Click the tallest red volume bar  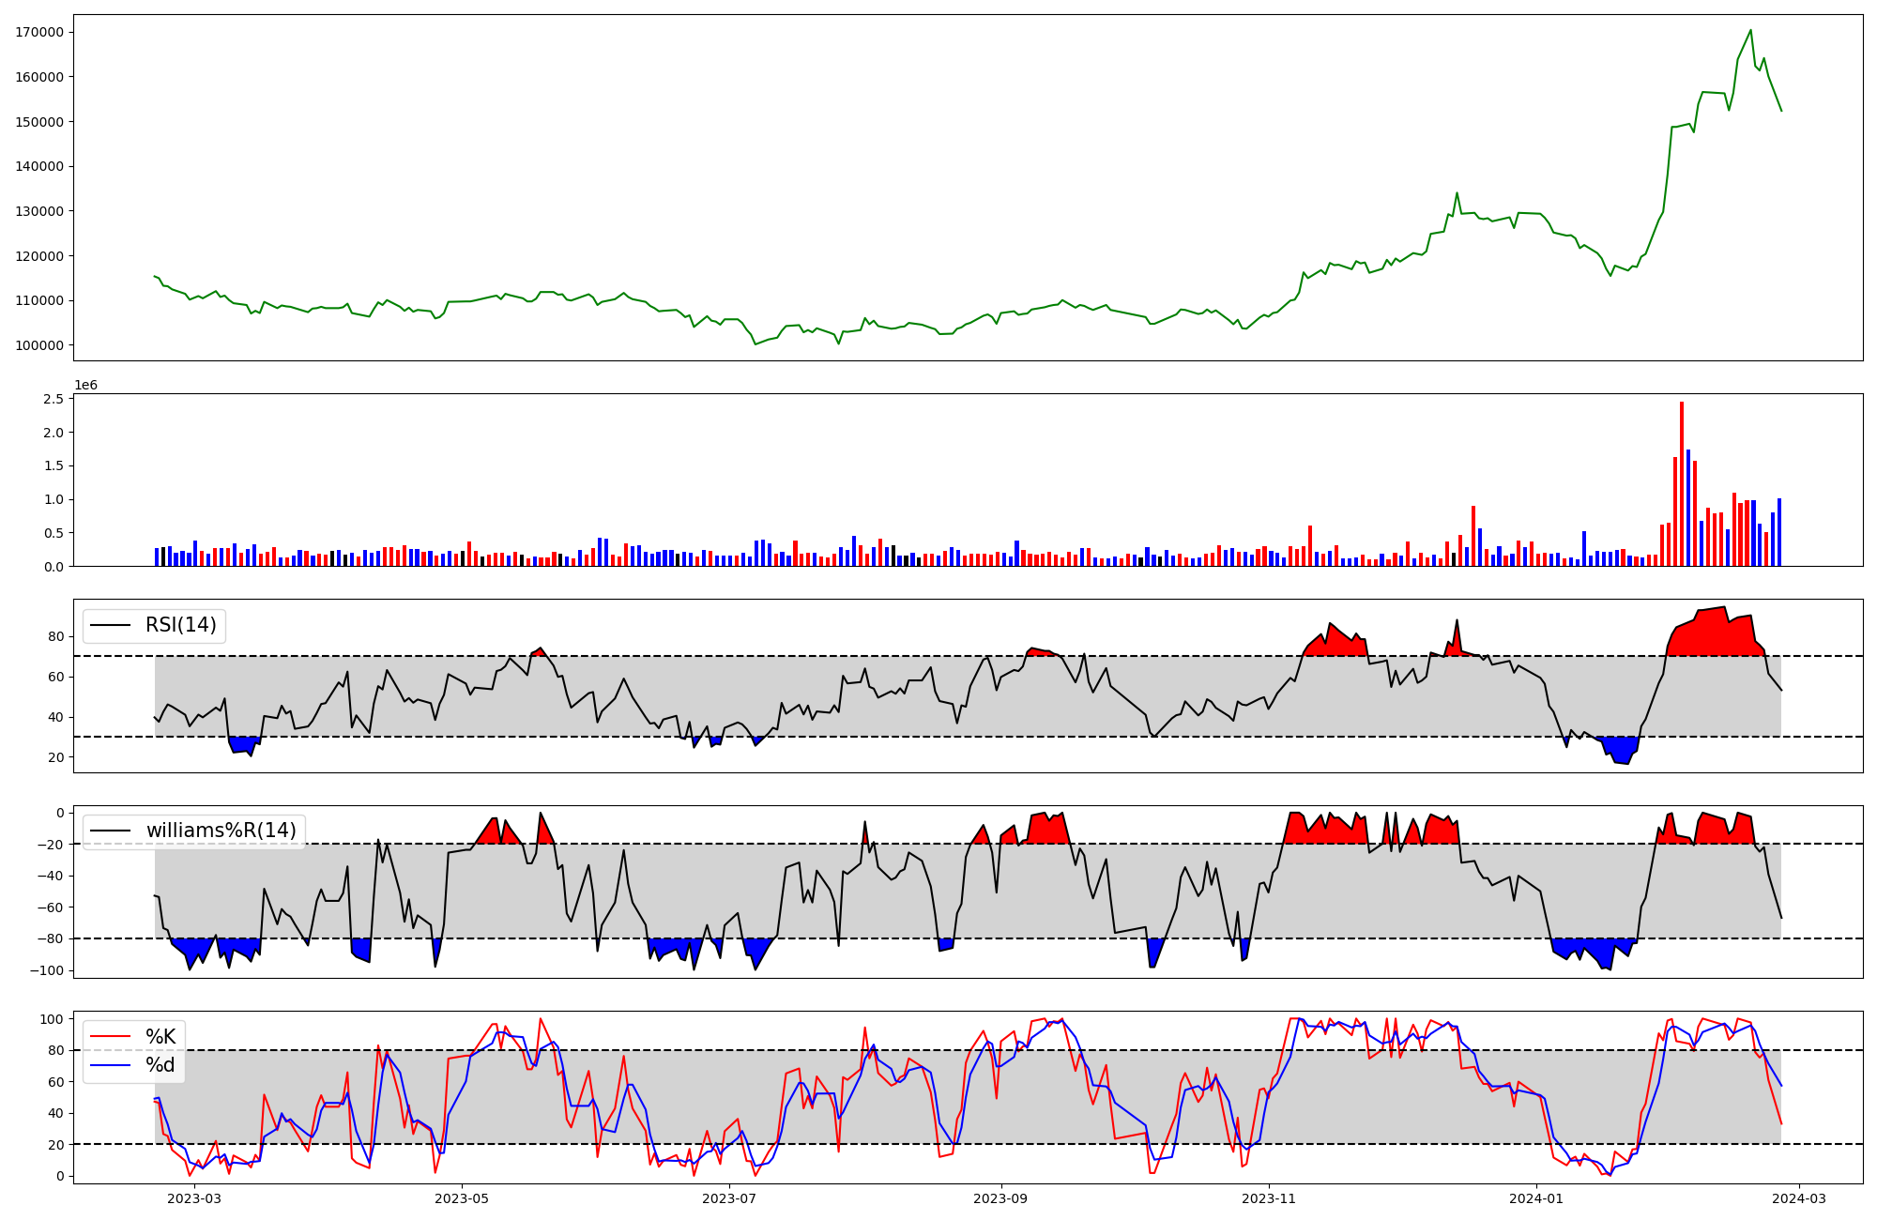coord(1682,483)
